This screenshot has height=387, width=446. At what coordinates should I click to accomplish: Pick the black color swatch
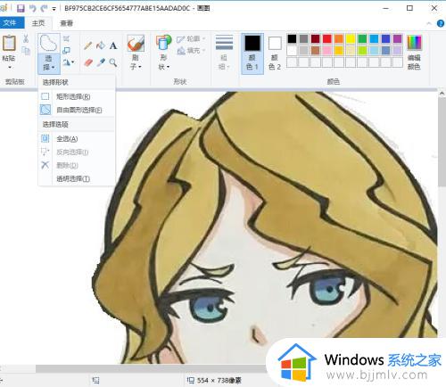[292, 38]
